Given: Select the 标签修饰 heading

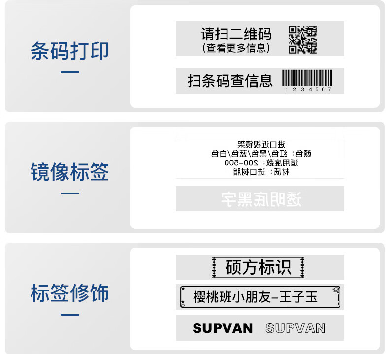Looking at the screenshot, I should coord(70,293).
